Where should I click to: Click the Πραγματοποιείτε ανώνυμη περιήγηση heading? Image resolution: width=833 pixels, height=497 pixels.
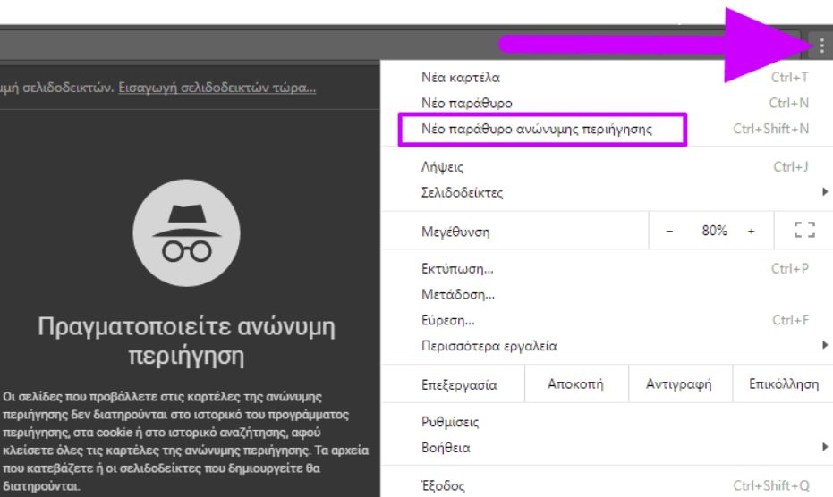coord(186,341)
